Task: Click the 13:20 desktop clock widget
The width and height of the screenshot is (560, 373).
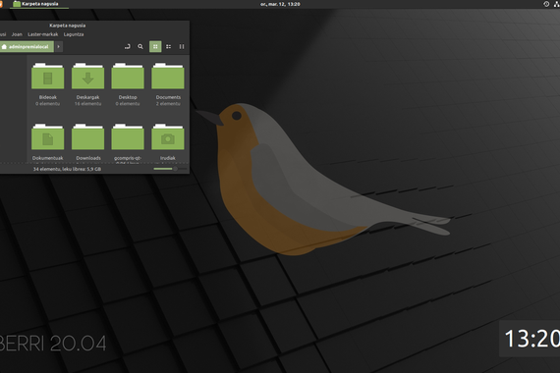Action: [530, 339]
